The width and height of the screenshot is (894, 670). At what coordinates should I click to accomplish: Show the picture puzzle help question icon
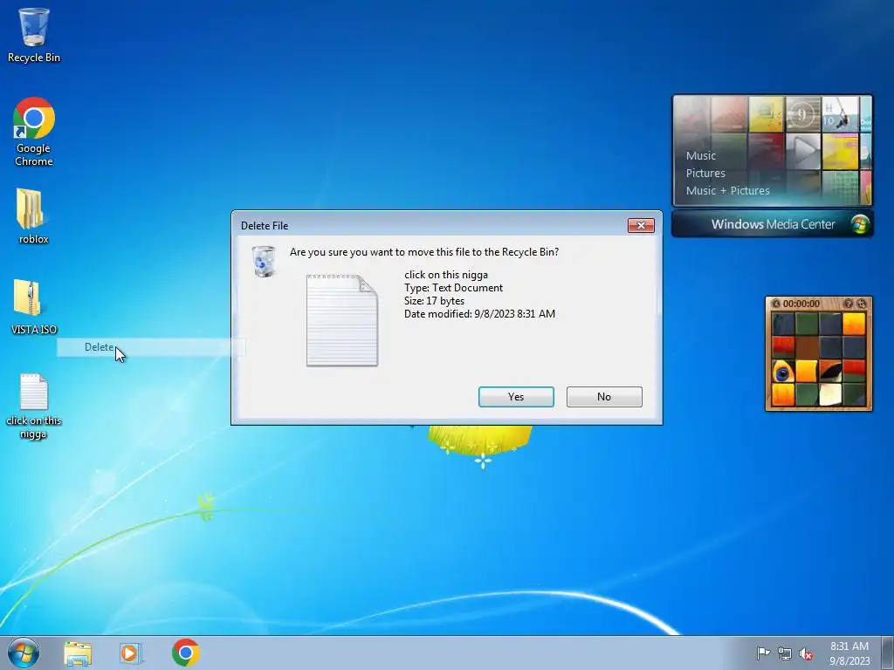849,304
